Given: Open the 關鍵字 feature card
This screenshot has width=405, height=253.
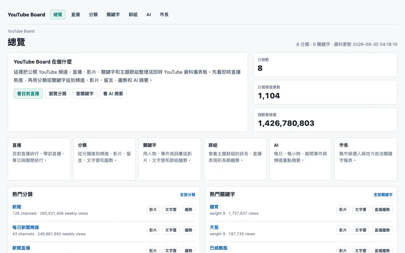Looking at the screenshot, I should point(170,159).
